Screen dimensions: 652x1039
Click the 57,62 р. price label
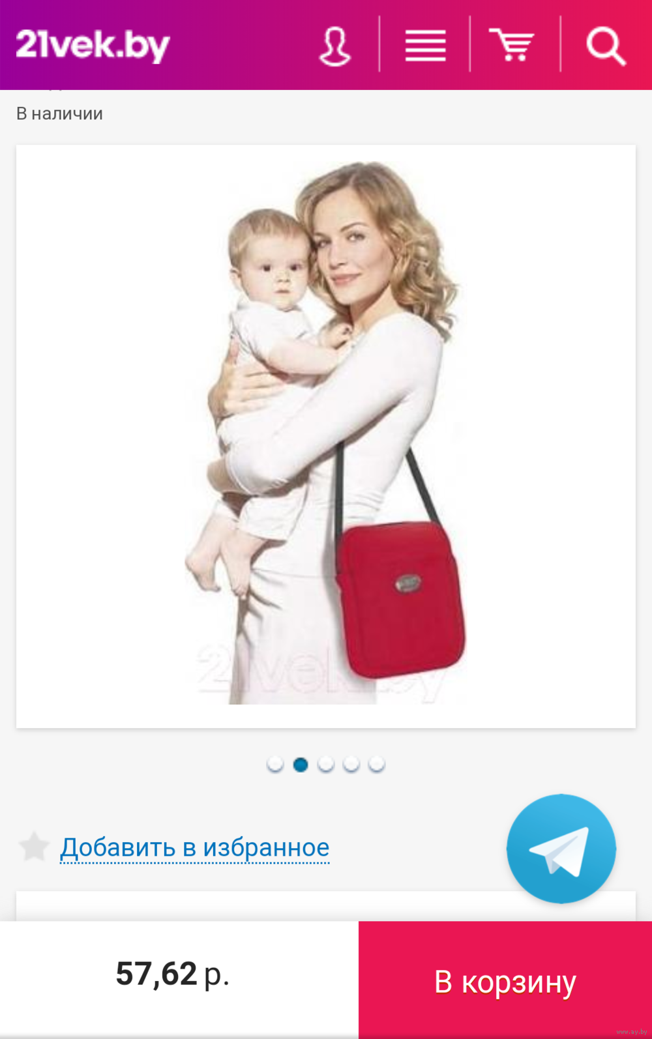point(173,974)
